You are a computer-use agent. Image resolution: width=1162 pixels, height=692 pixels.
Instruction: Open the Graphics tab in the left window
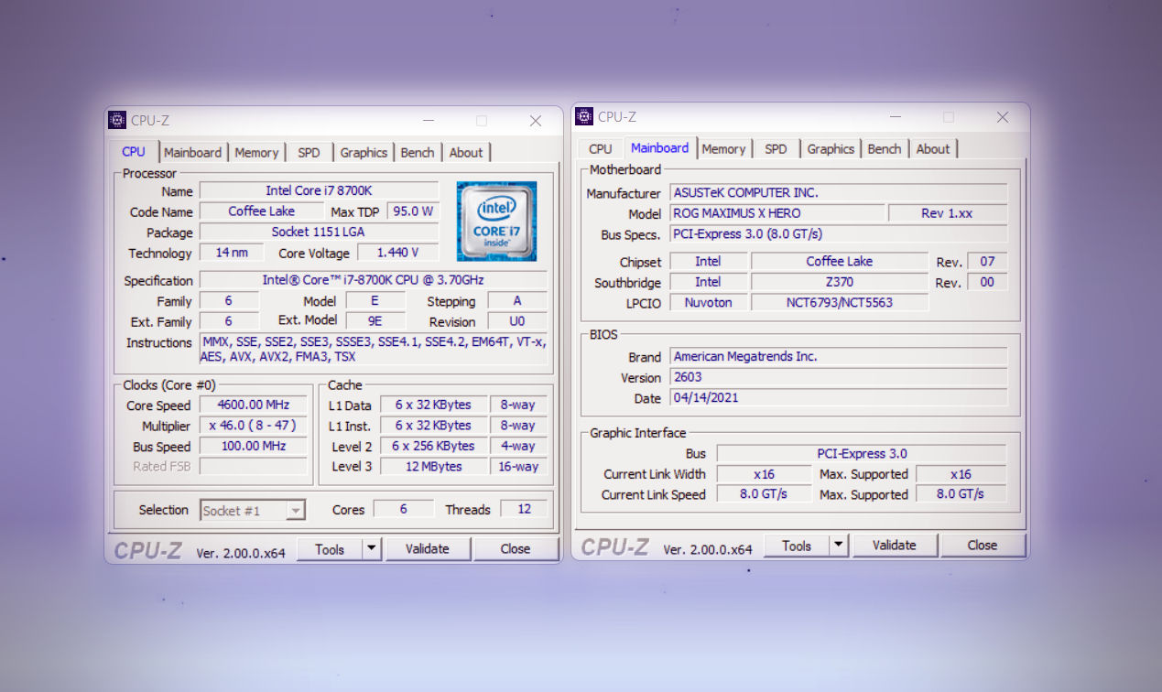coord(364,152)
